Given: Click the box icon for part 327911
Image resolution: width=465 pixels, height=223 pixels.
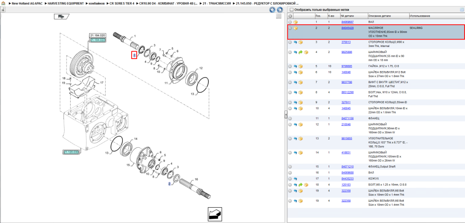Looking at the screenshot, I should coord(301,103).
